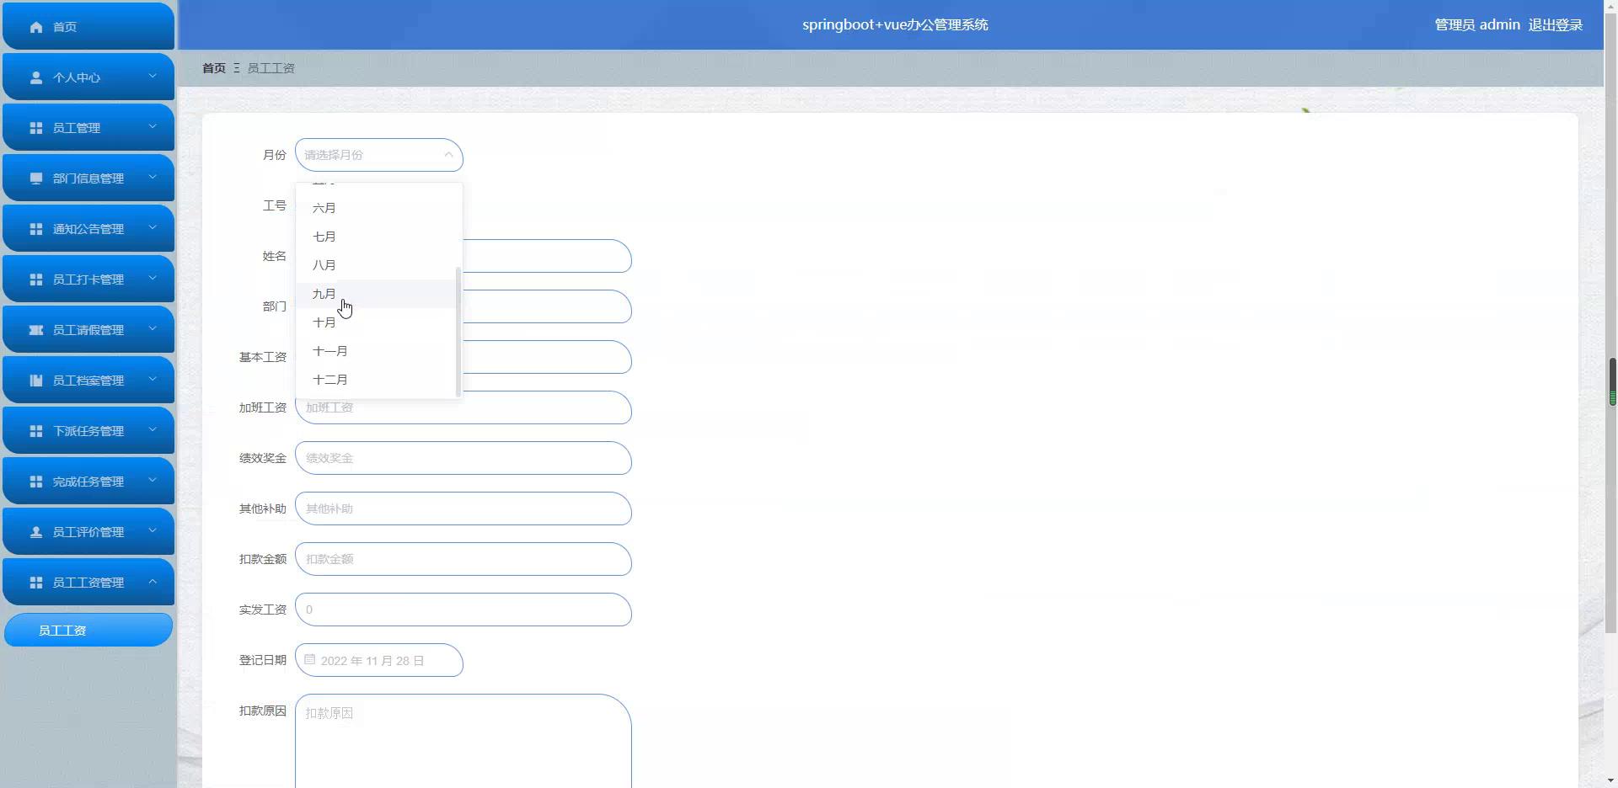Click the person icon beside 员工评价管理
1618x788 pixels.
(x=36, y=532)
